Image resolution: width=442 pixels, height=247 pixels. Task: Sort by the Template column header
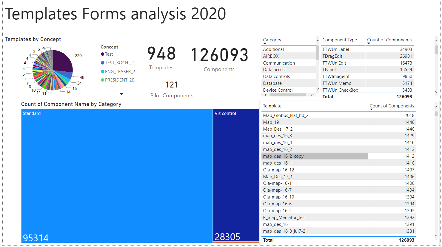[x=272, y=106]
